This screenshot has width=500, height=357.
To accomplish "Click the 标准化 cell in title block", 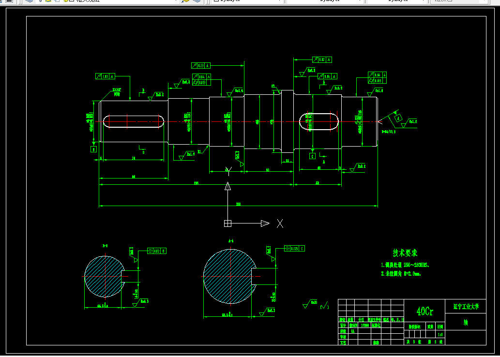I will [375, 326].
